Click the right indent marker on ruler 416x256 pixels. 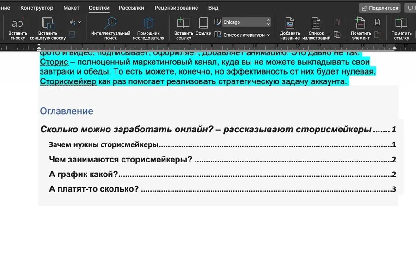pyautogui.click(x=395, y=48)
